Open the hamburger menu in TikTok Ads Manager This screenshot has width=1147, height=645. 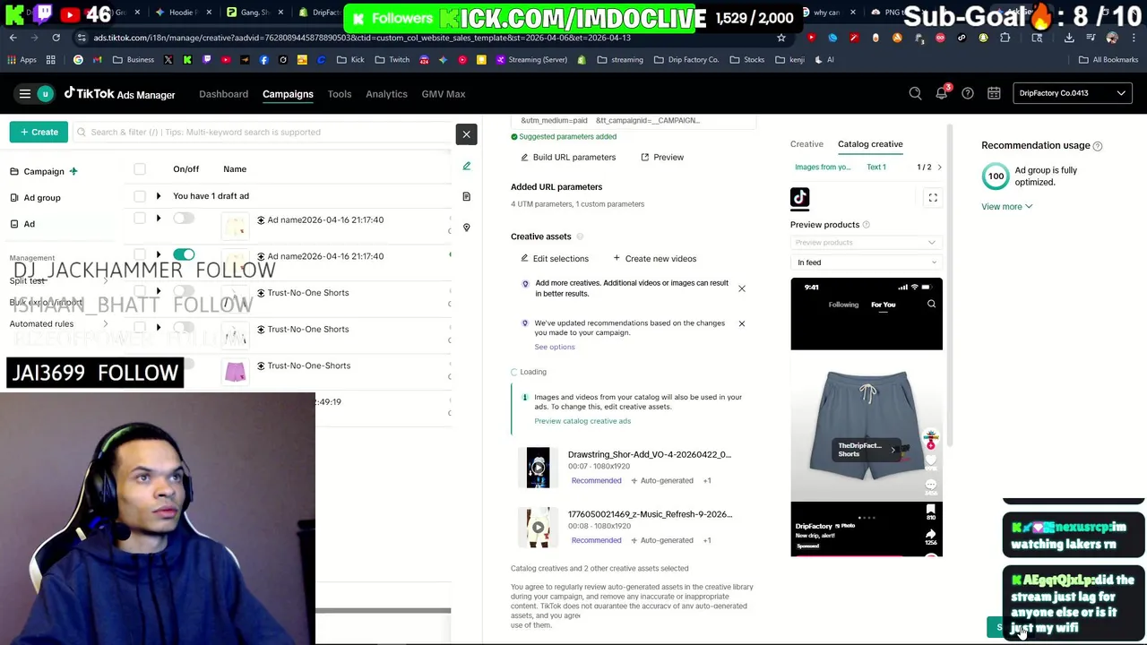(x=25, y=94)
